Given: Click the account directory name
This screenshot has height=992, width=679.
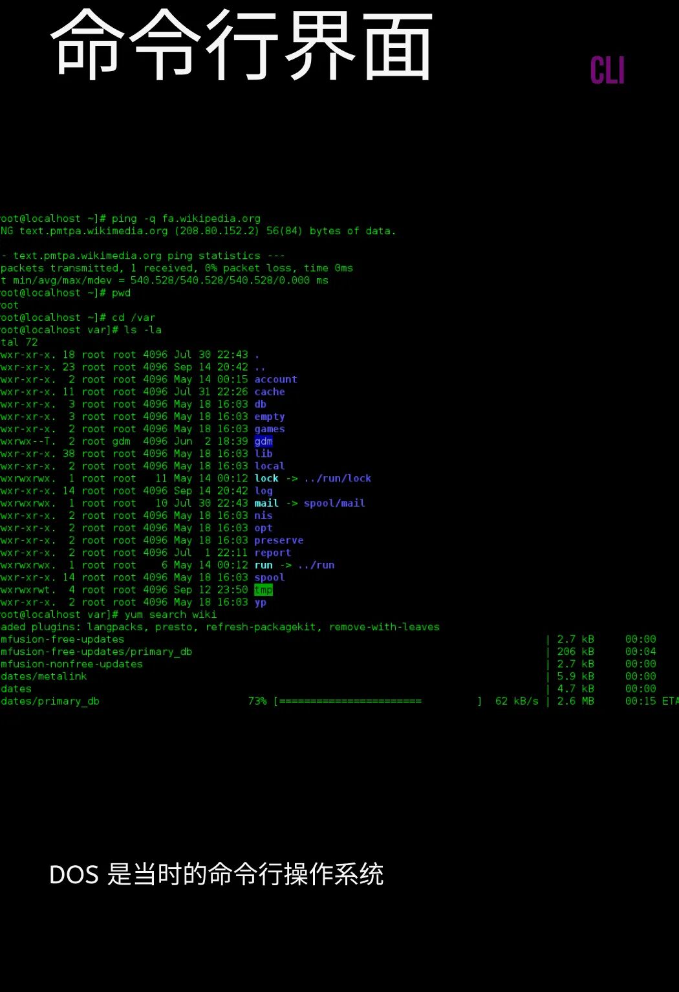Looking at the screenshot, I should click(275, 380).
